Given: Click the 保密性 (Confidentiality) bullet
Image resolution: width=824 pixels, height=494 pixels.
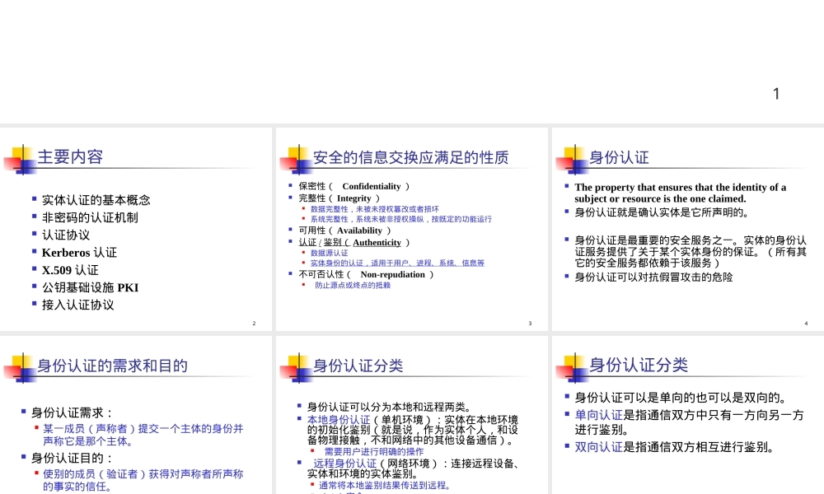Looking at the screenshot, I should 354,186.
